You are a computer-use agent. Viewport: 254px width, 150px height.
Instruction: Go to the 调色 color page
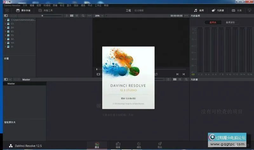click(139, 145)
